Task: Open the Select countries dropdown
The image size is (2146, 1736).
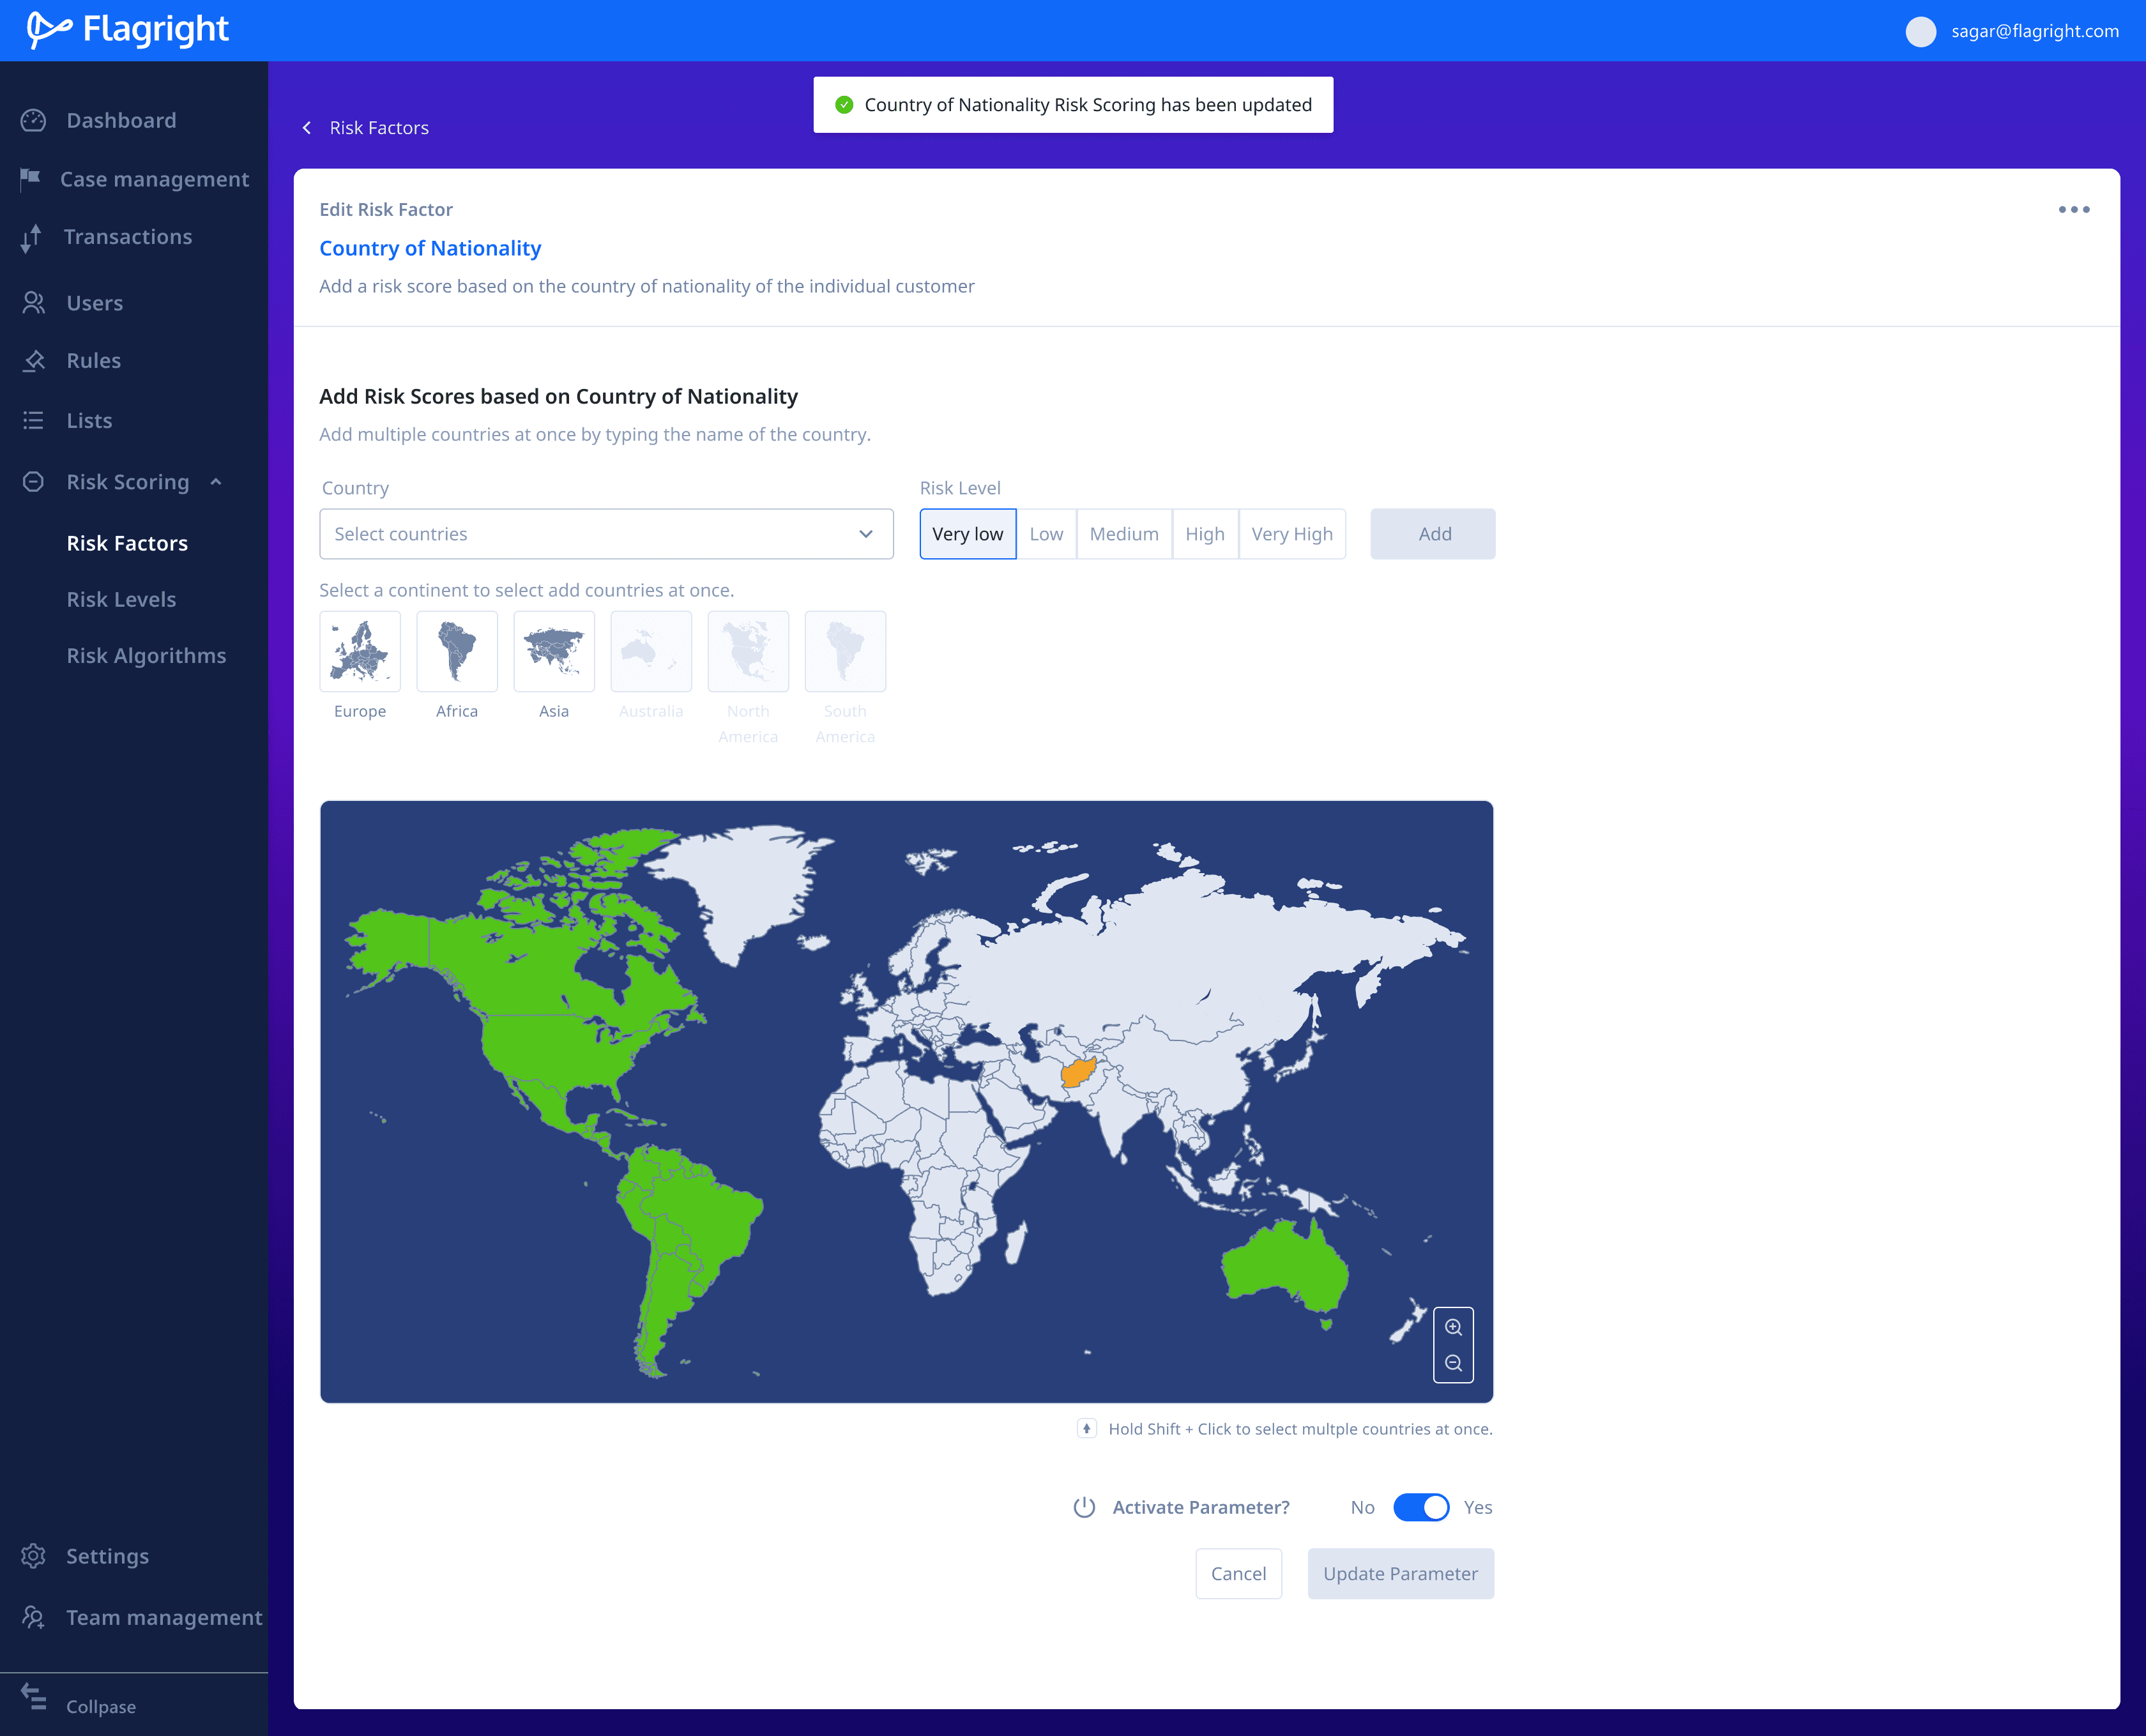Action: 606,534
